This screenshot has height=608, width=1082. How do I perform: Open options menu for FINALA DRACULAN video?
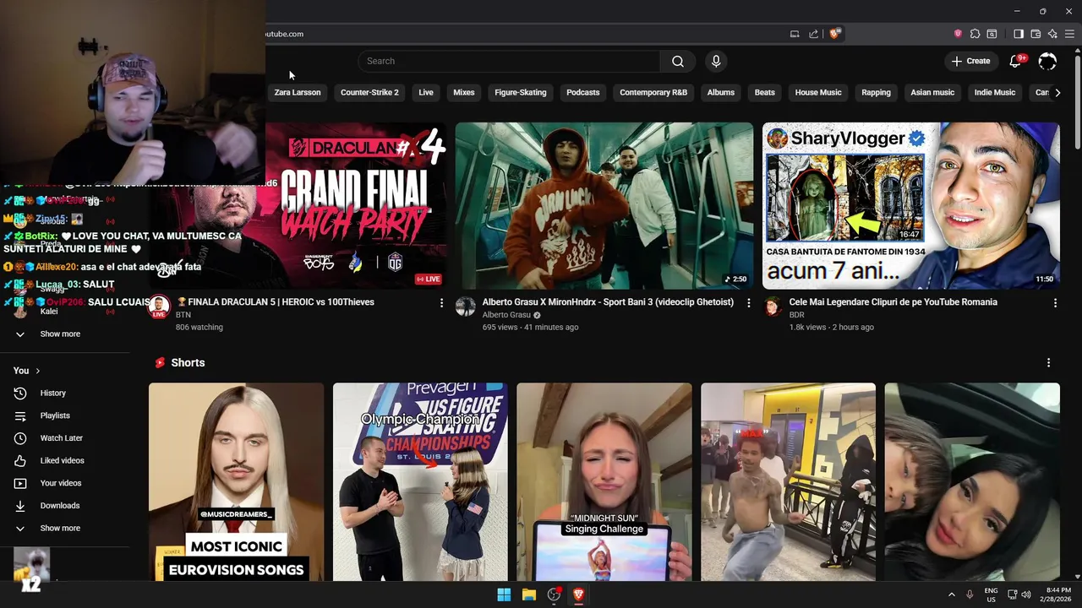pos(441,302)
